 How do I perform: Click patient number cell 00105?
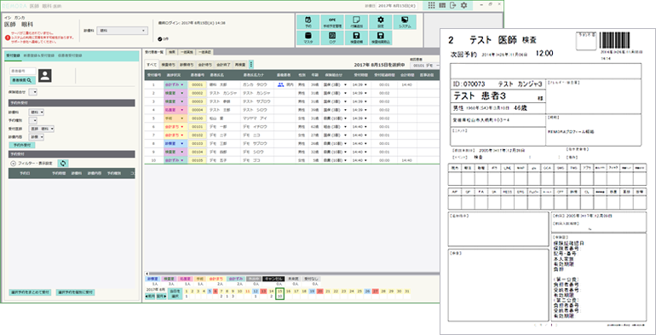point(197,160)
